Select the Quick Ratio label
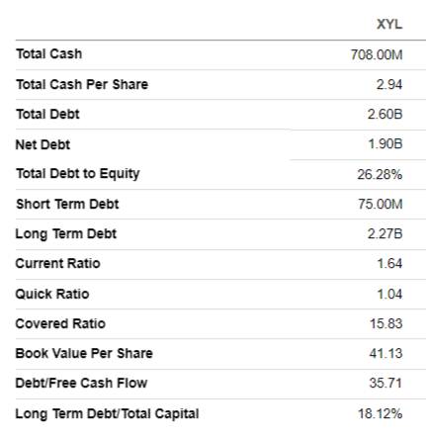Screen dimensions: 426x436 tap(52, 294)
